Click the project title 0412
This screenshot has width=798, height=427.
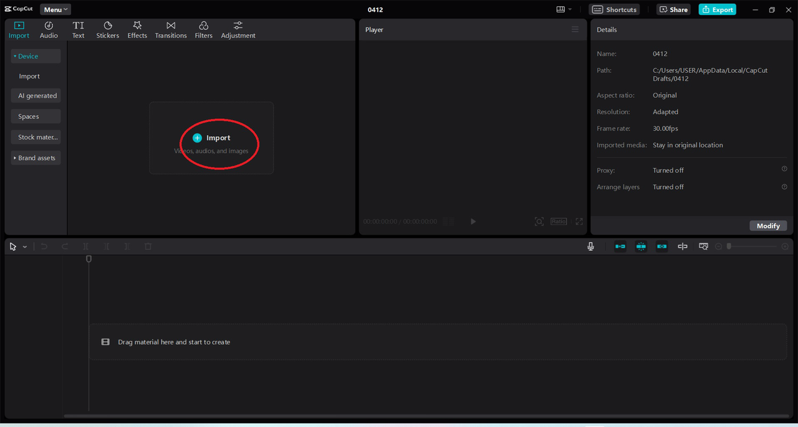pos(375,9)
